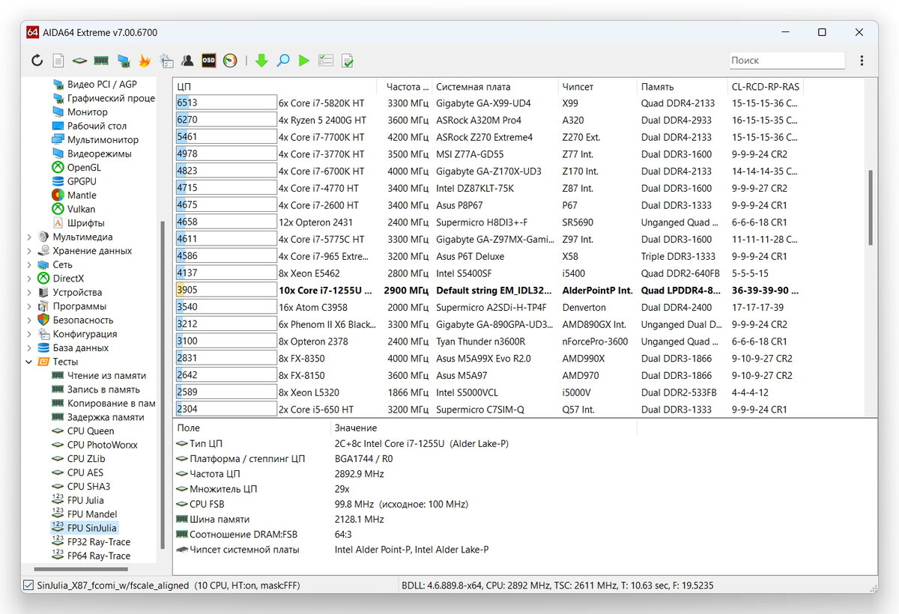Click the CPU chip toolbar icon
899x614 pixels.
click(79, 61)
